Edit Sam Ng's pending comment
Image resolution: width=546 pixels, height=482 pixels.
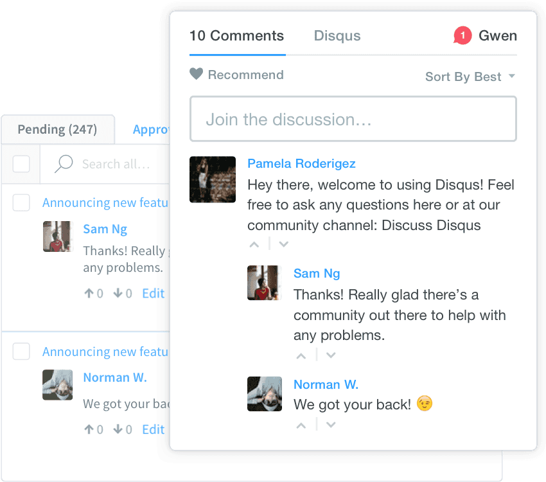[x=154, y=293]
